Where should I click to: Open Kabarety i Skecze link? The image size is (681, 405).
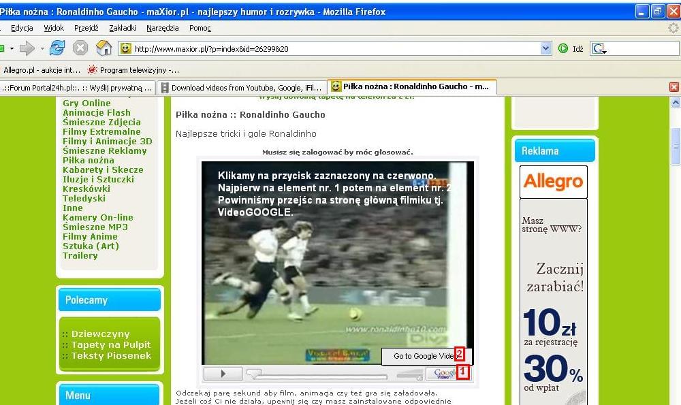pyautogui.click(x=103, y=170)
